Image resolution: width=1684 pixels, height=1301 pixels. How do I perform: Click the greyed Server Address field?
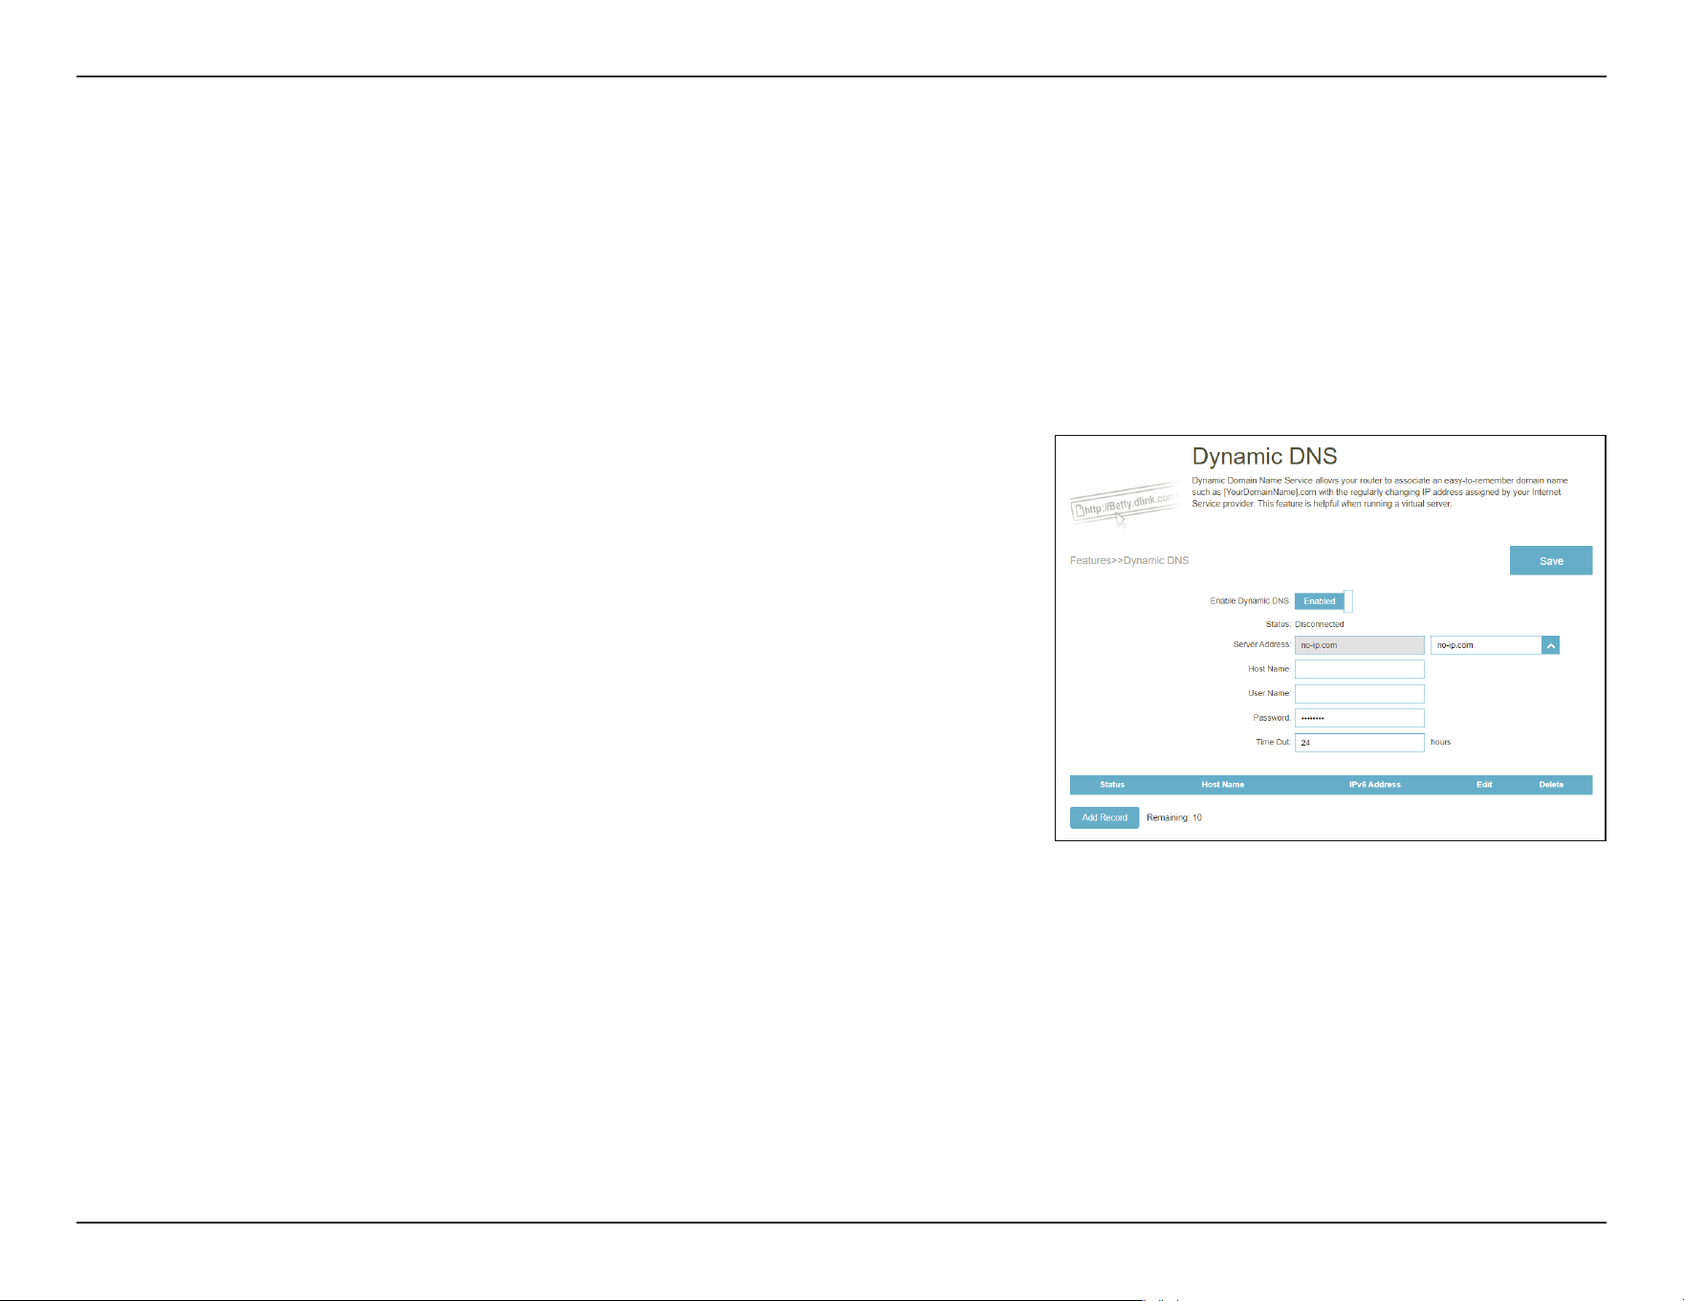click(1359, 645)
